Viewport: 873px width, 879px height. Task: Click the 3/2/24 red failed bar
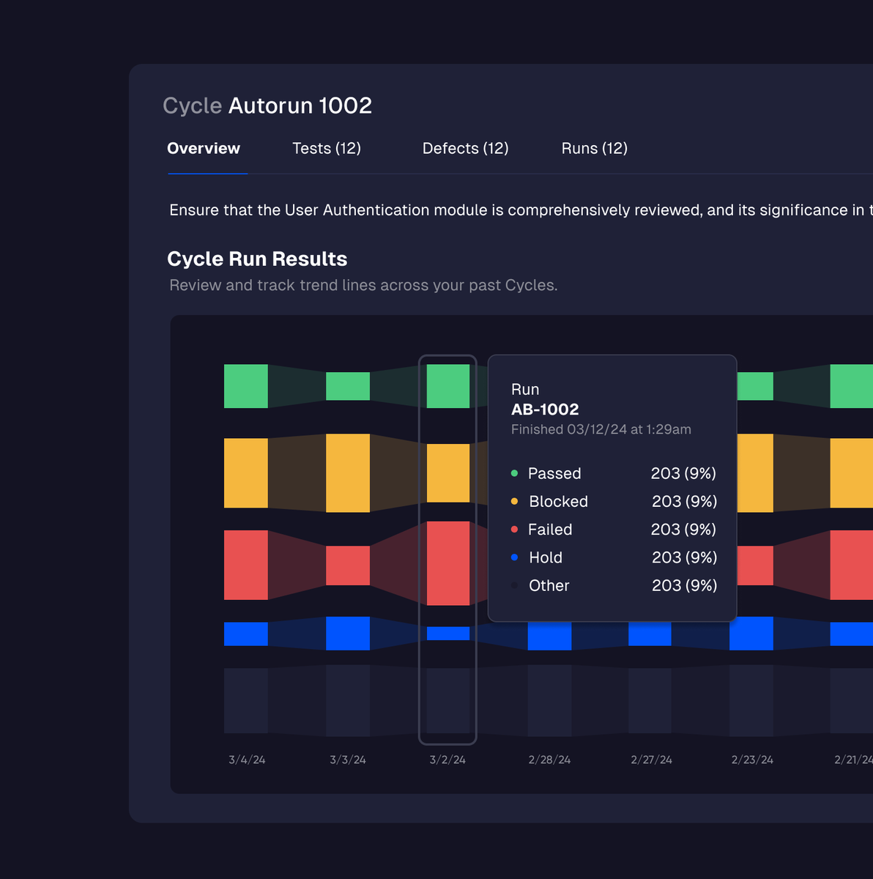coord(448,563)
